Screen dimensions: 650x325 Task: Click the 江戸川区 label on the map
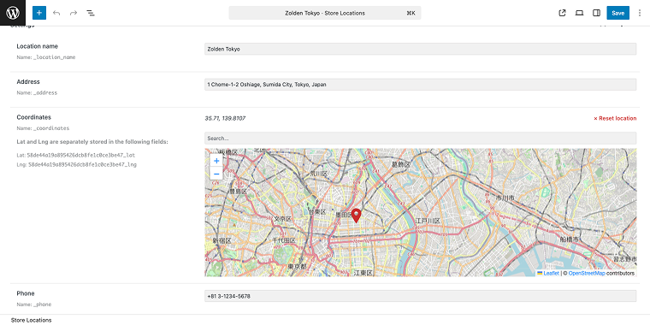428,221
